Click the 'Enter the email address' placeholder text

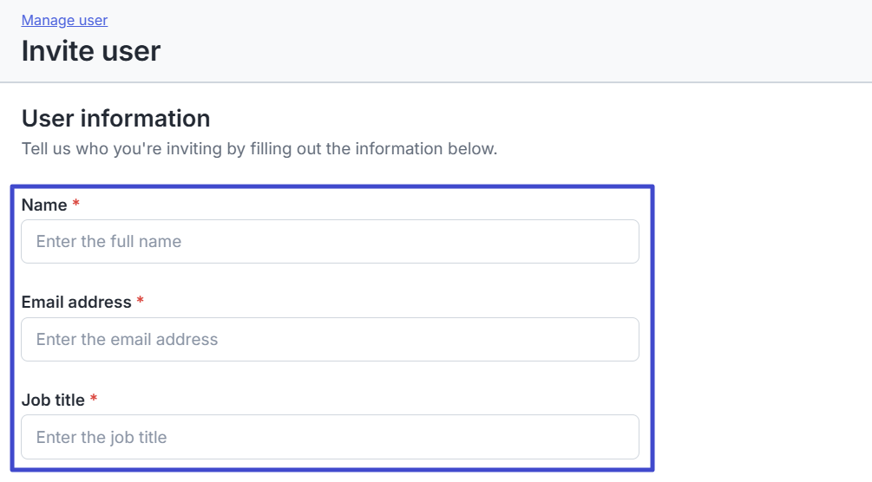click(x=127, y=339)
